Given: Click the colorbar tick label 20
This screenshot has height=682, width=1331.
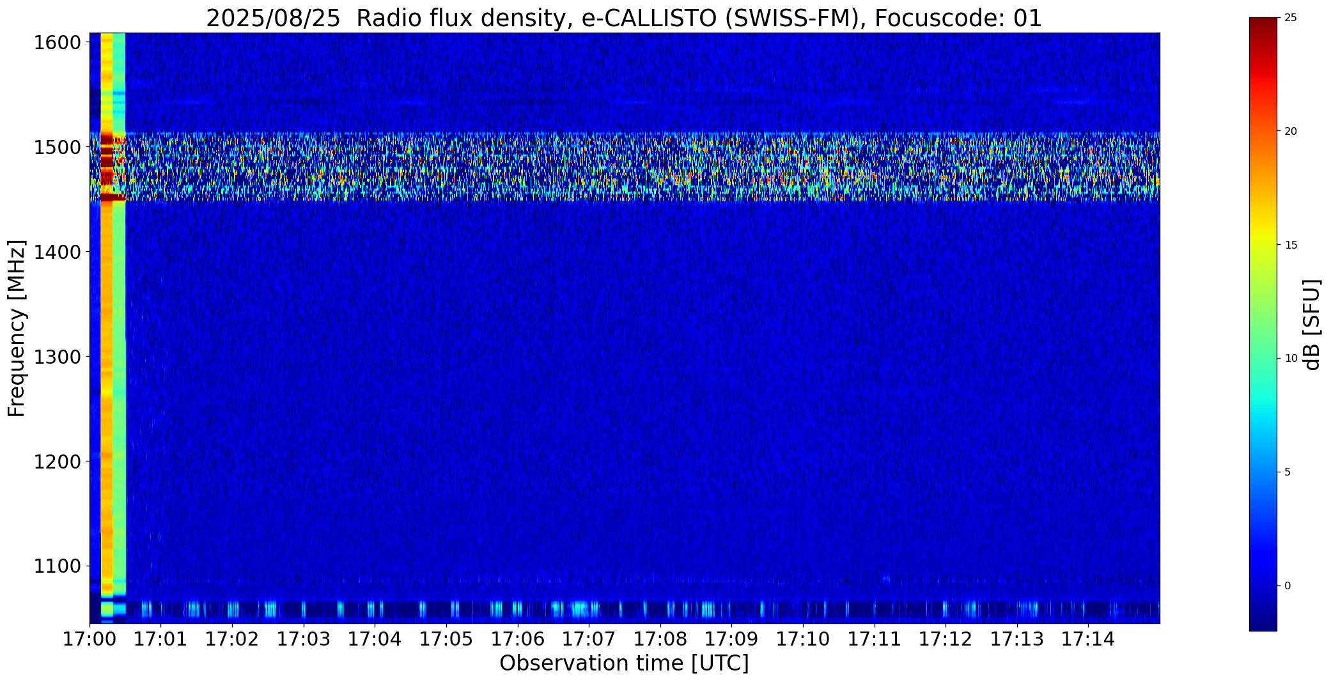Looking at the screenshot, I should [1290, 132].
